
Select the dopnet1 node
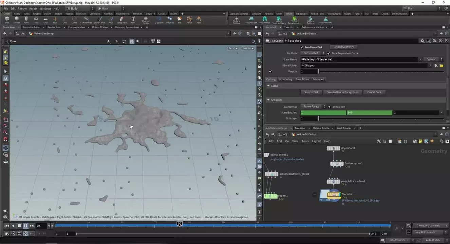click(270, 196)
